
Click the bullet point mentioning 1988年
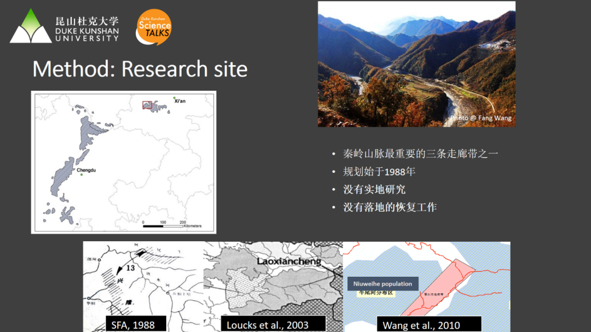tap(379, 172)
